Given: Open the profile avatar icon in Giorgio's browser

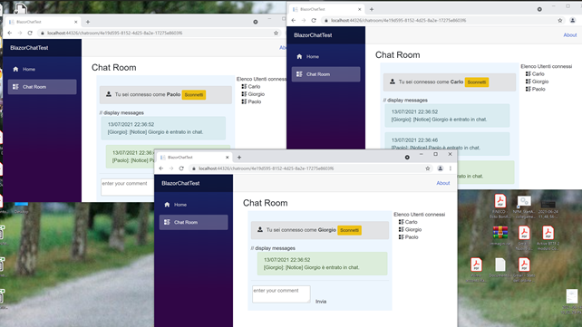Looking at the screenshot, I should click(441, 168).
